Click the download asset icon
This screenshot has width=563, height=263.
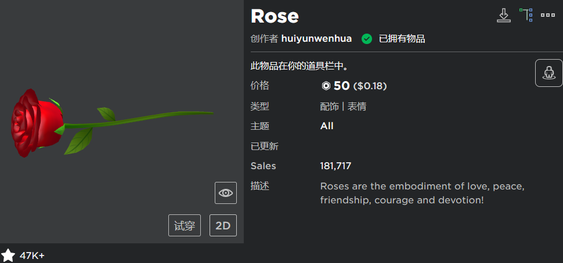[504, 15]
